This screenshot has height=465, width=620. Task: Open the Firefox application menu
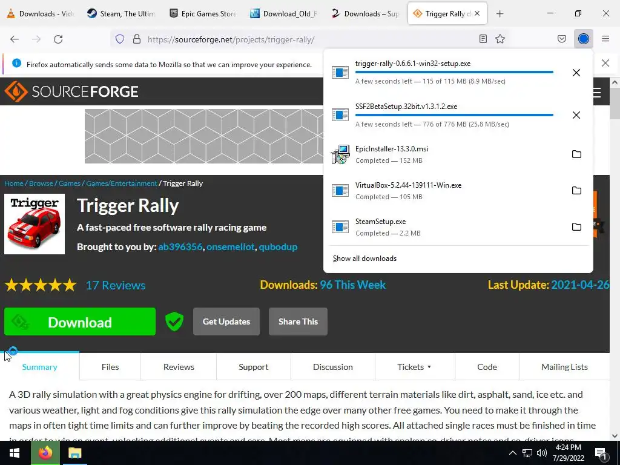605,39
